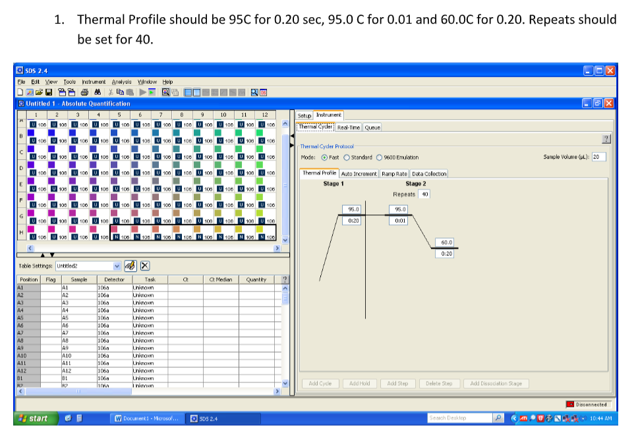Viewport: 638px width, 441px height.
Task: Click the Copy toolbar icon
Action: point(120,93)
